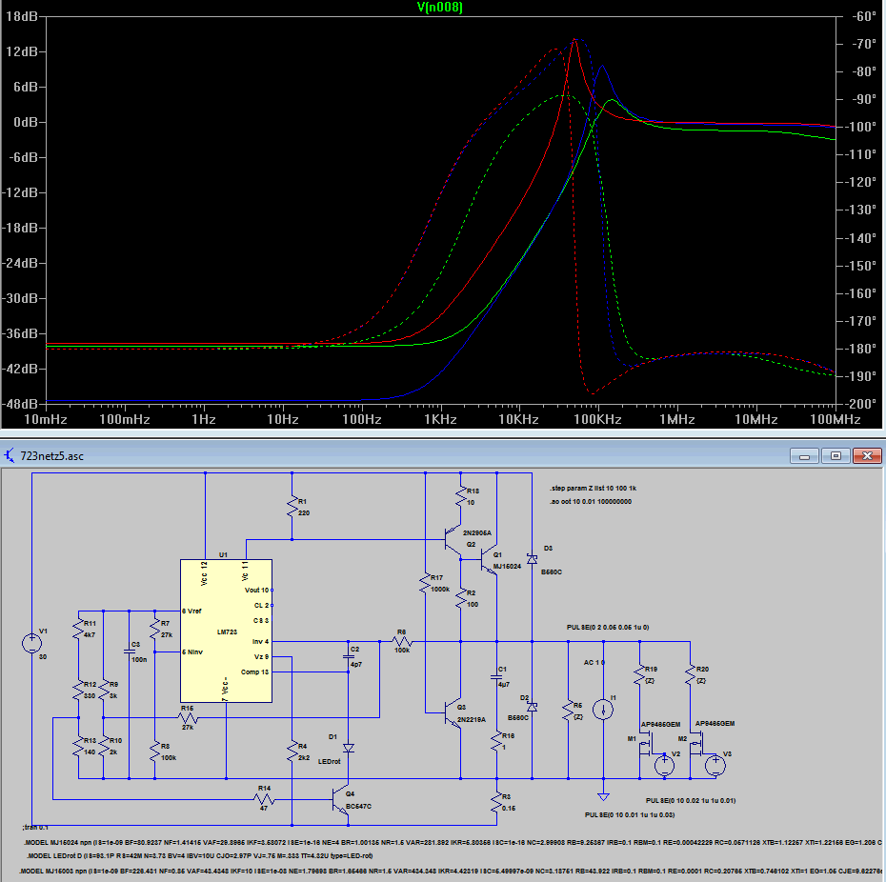Click the 100KHz frequency axis label
This screenshot has height=882, width=886.
tap(598, 420)
